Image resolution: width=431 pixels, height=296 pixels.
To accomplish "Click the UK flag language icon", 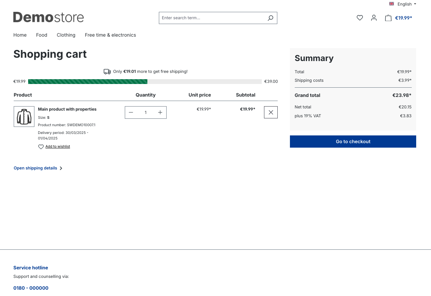I will (391, 4).
